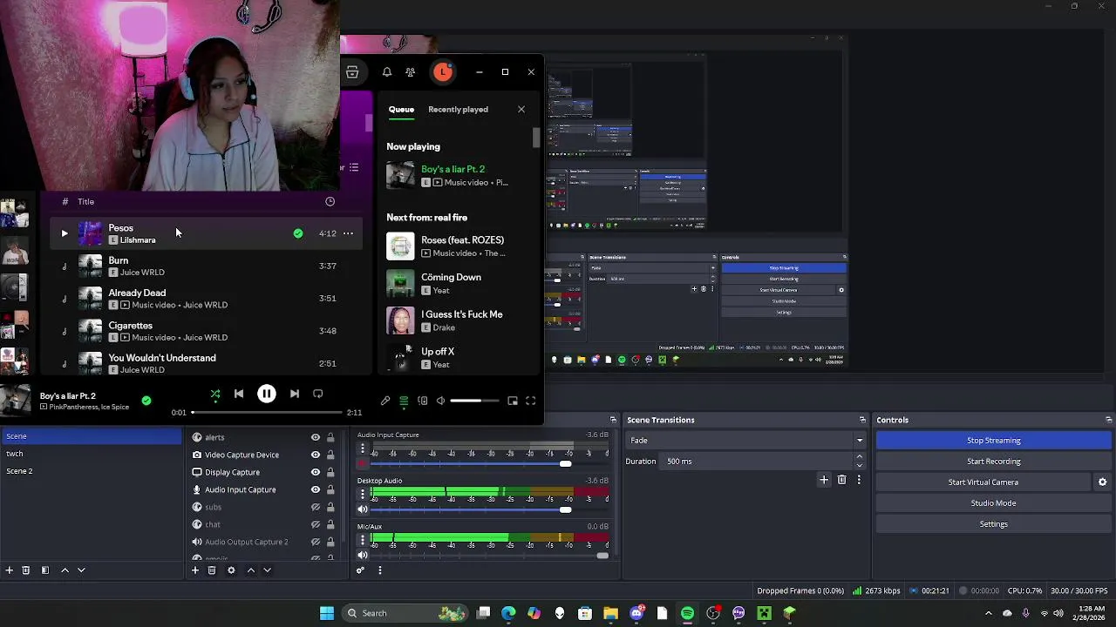This screenshot has width=1116, height=627.
Task: Click Stop Streaming button
Action: pyautogui.click(x=994, y=441)
